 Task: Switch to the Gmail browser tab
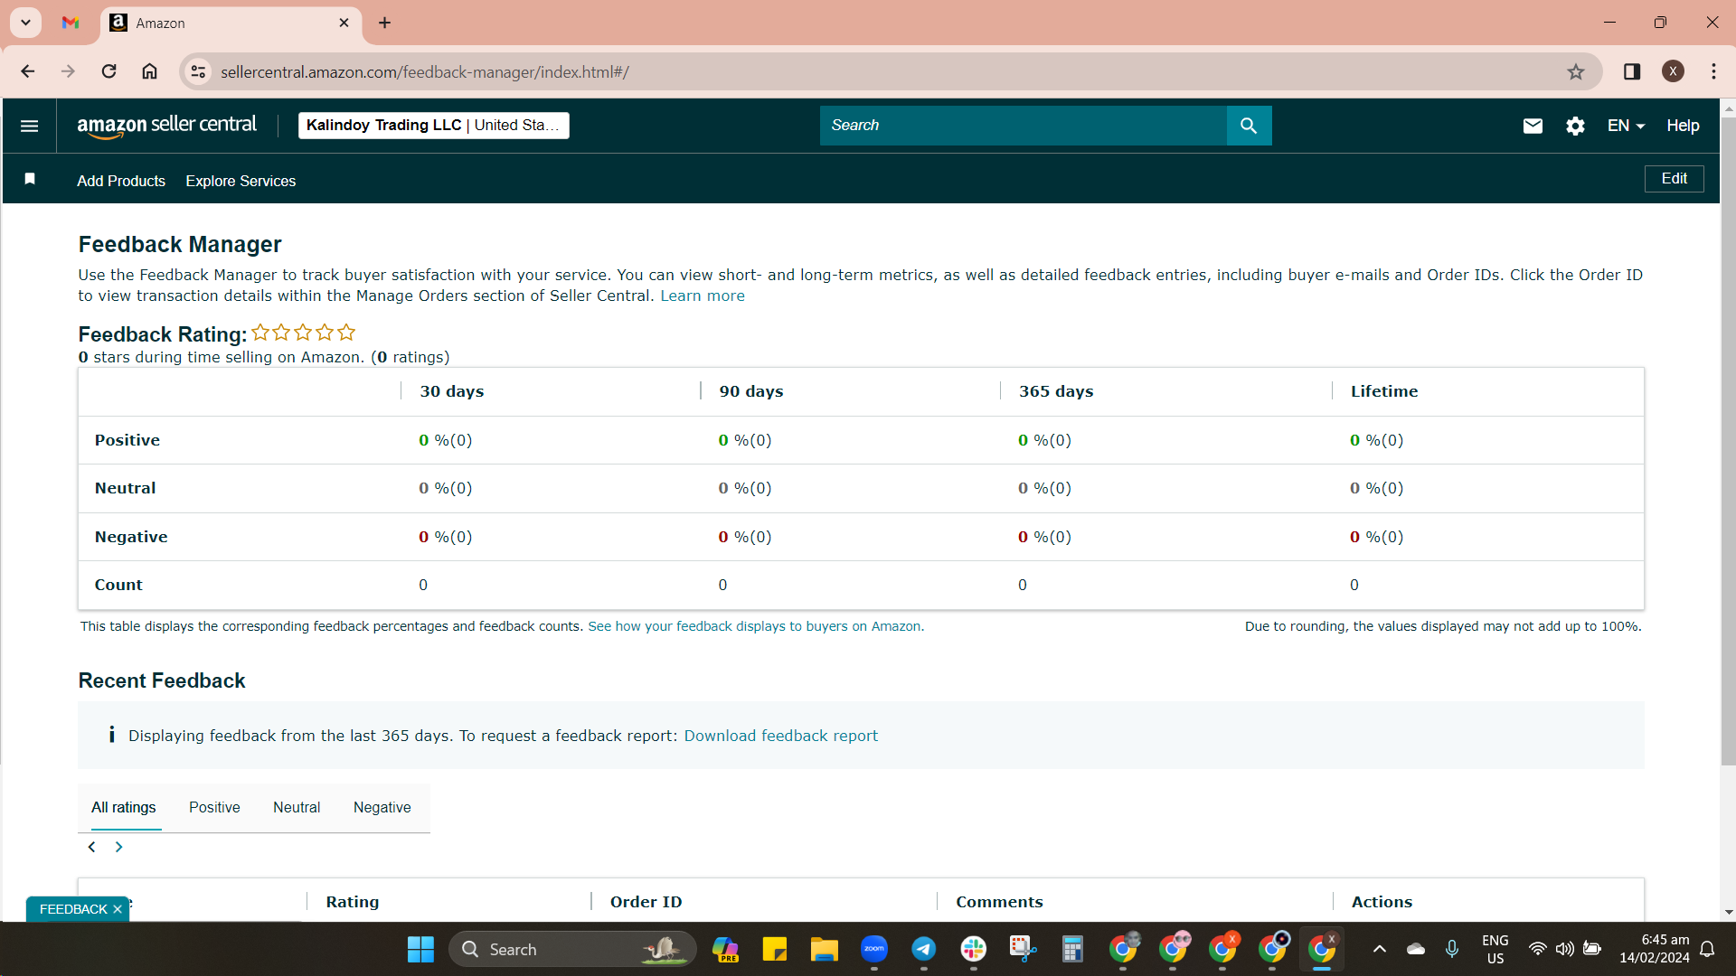71,23
